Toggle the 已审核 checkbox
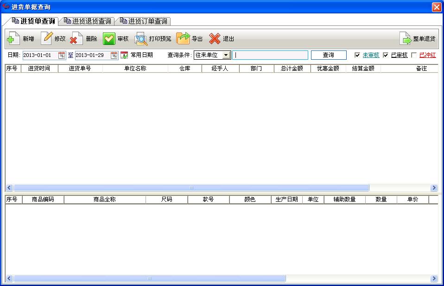The height and width of the screenshot is (286, 444). pyautogui.click(x=386, y=55)
